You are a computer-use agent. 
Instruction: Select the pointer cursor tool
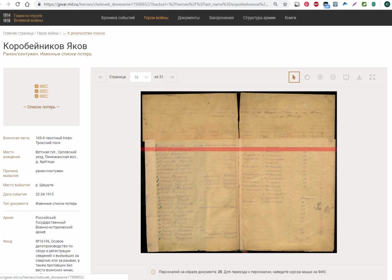tap(294, 77)
